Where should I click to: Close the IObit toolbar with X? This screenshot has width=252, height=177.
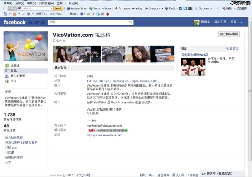4,8
